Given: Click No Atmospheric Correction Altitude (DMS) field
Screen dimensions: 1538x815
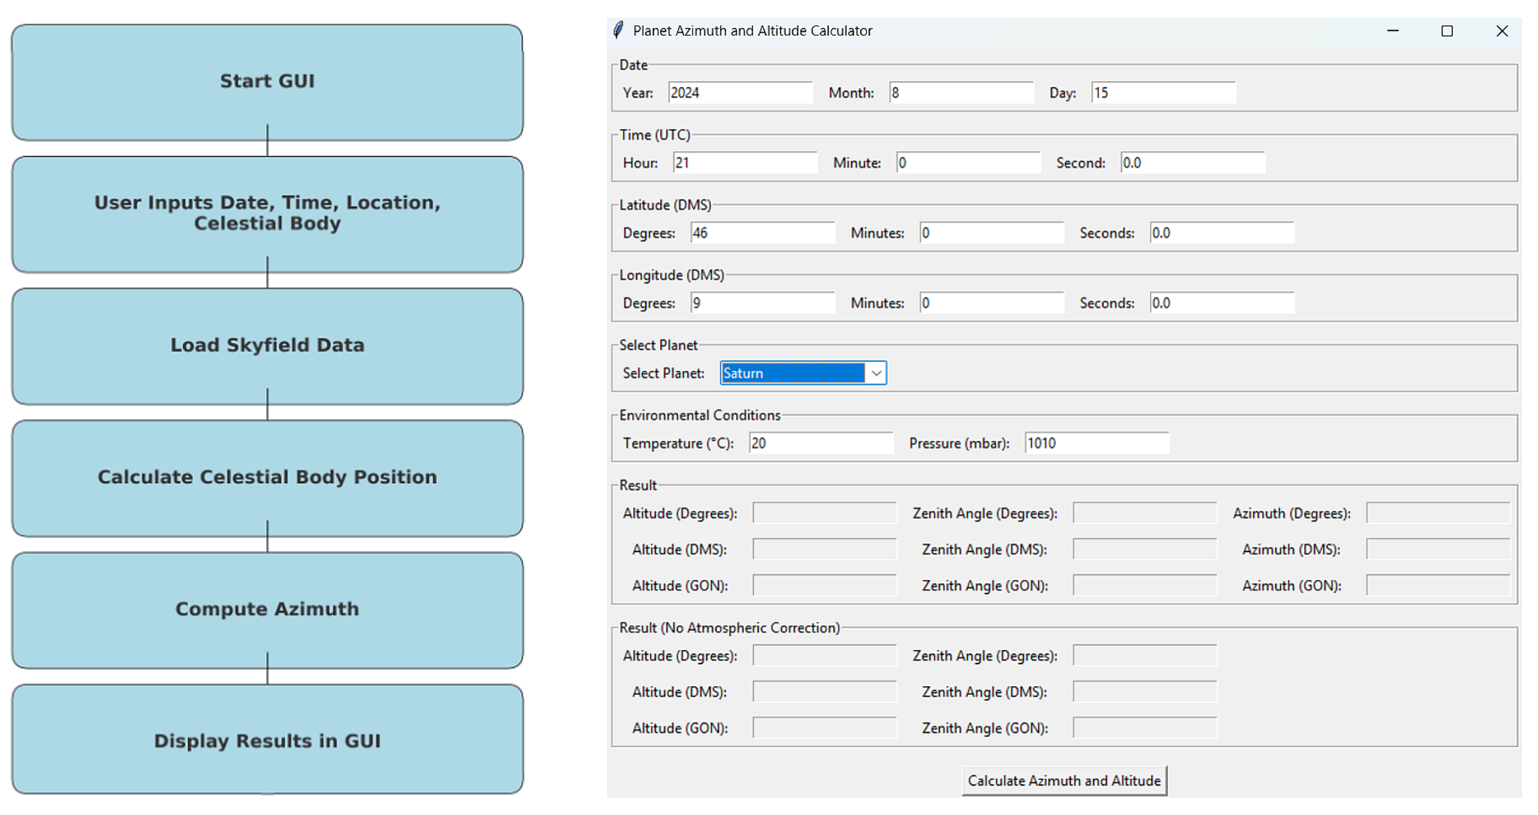Looking at the screenshot, I should [825, 692].
